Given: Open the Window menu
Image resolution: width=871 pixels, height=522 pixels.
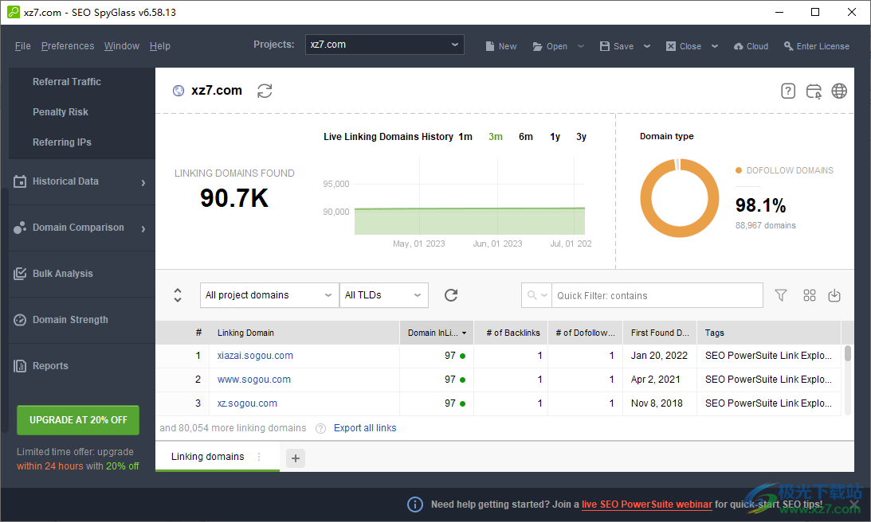Looking at the screenshot, I should pos(122,46).
